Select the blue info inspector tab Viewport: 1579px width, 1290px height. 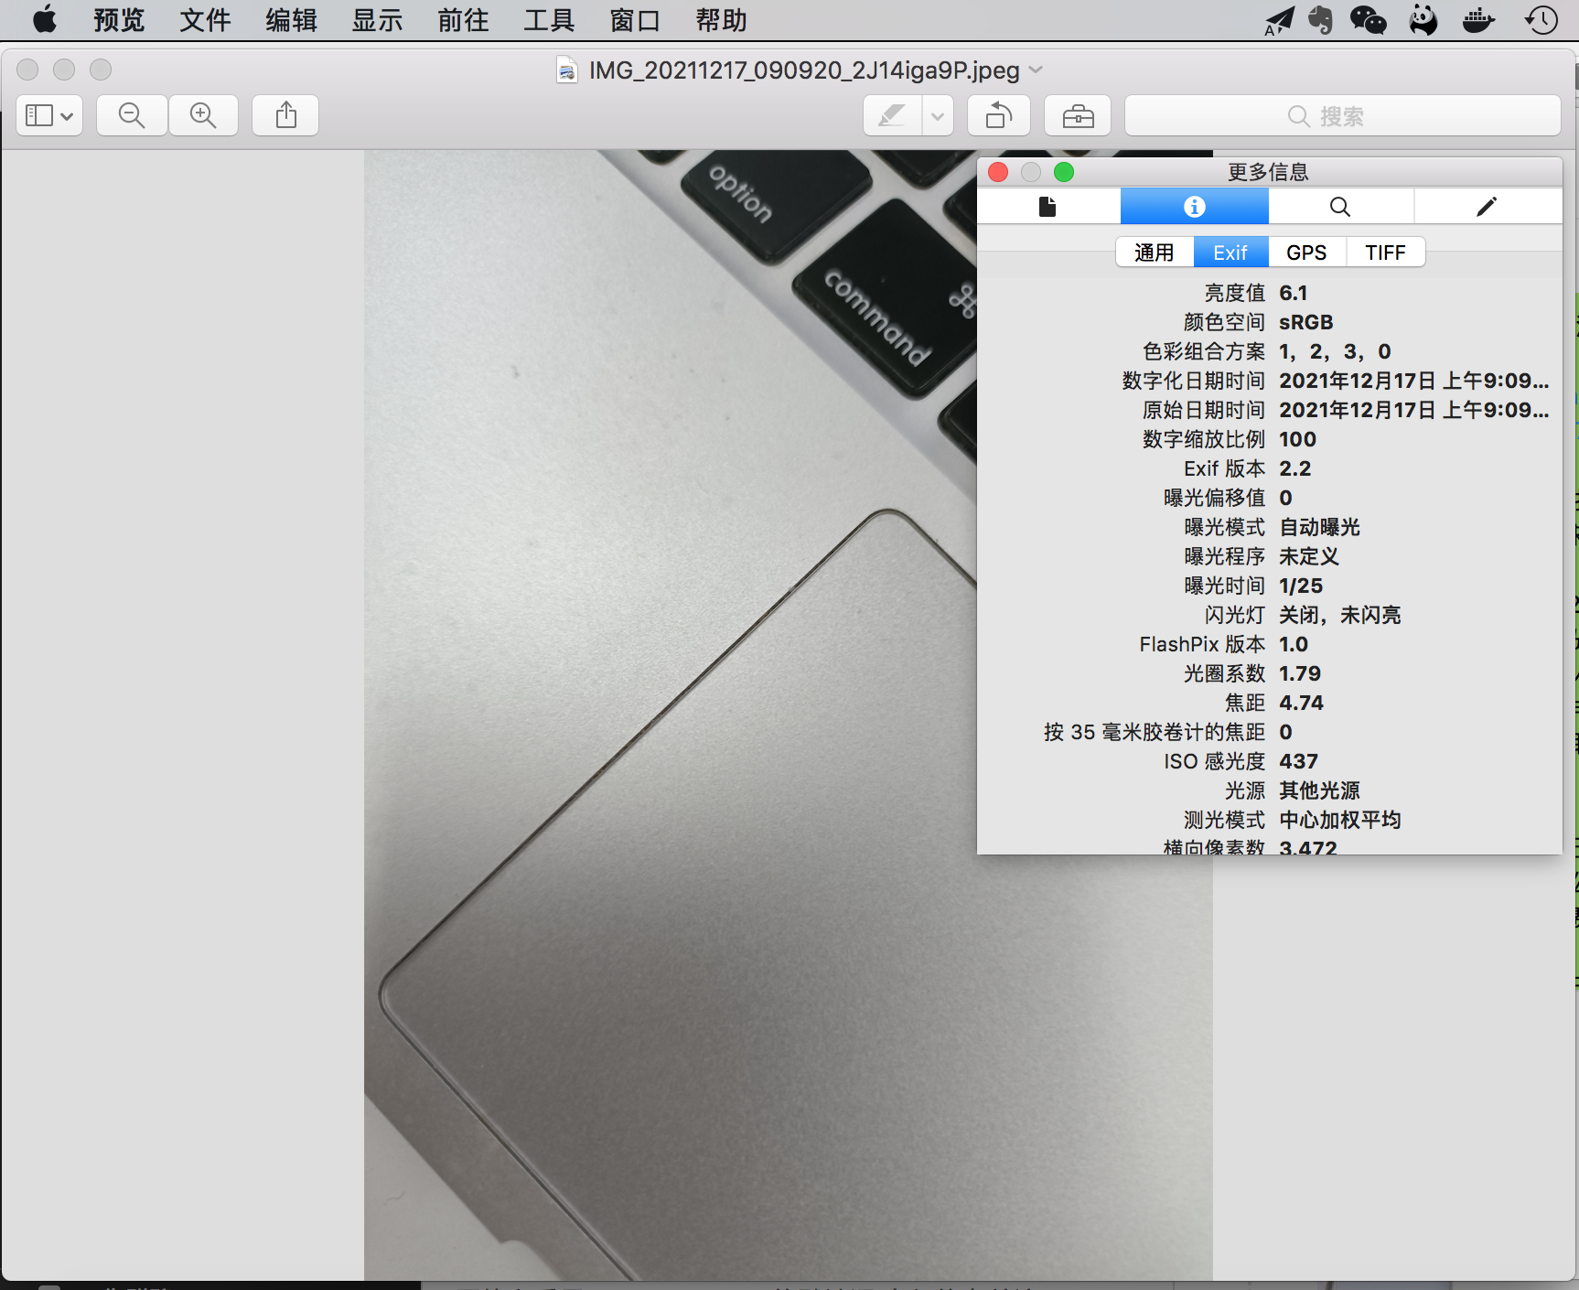(1194, 207)
